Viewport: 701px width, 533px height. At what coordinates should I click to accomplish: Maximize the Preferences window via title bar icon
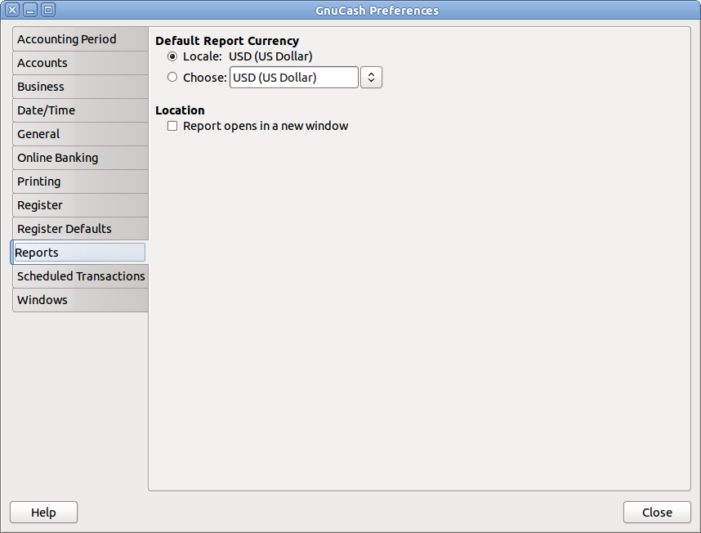click(48, 10)
